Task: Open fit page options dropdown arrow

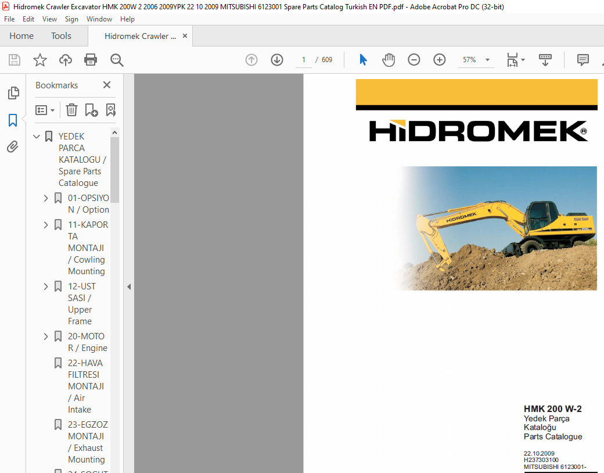Action: coord(523,60)
